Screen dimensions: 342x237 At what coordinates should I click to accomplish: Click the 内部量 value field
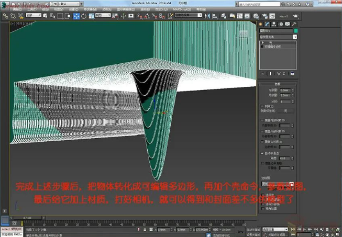click(x=284, y=91)
